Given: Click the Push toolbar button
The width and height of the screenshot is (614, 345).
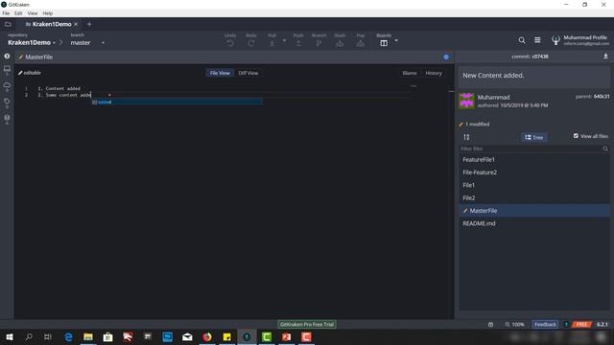Looking at the screenshot, I should pos(298,40).
